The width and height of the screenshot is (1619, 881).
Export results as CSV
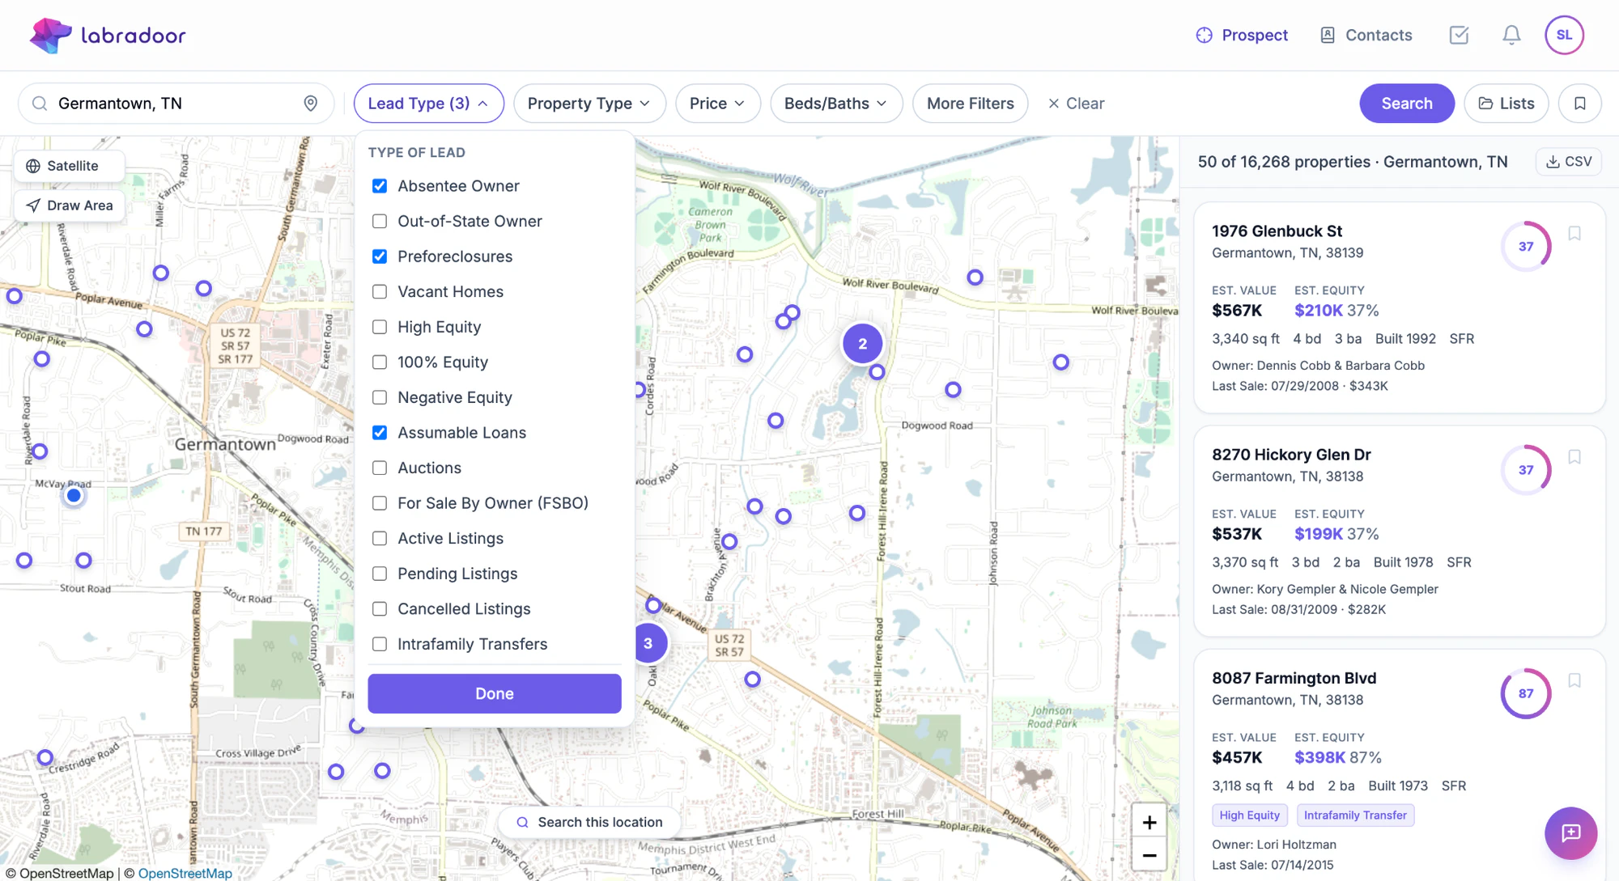point(1568,162)
